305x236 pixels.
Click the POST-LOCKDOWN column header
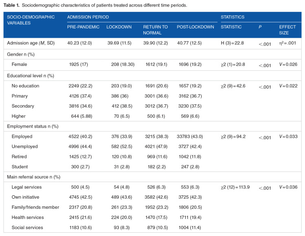(195, 27)
